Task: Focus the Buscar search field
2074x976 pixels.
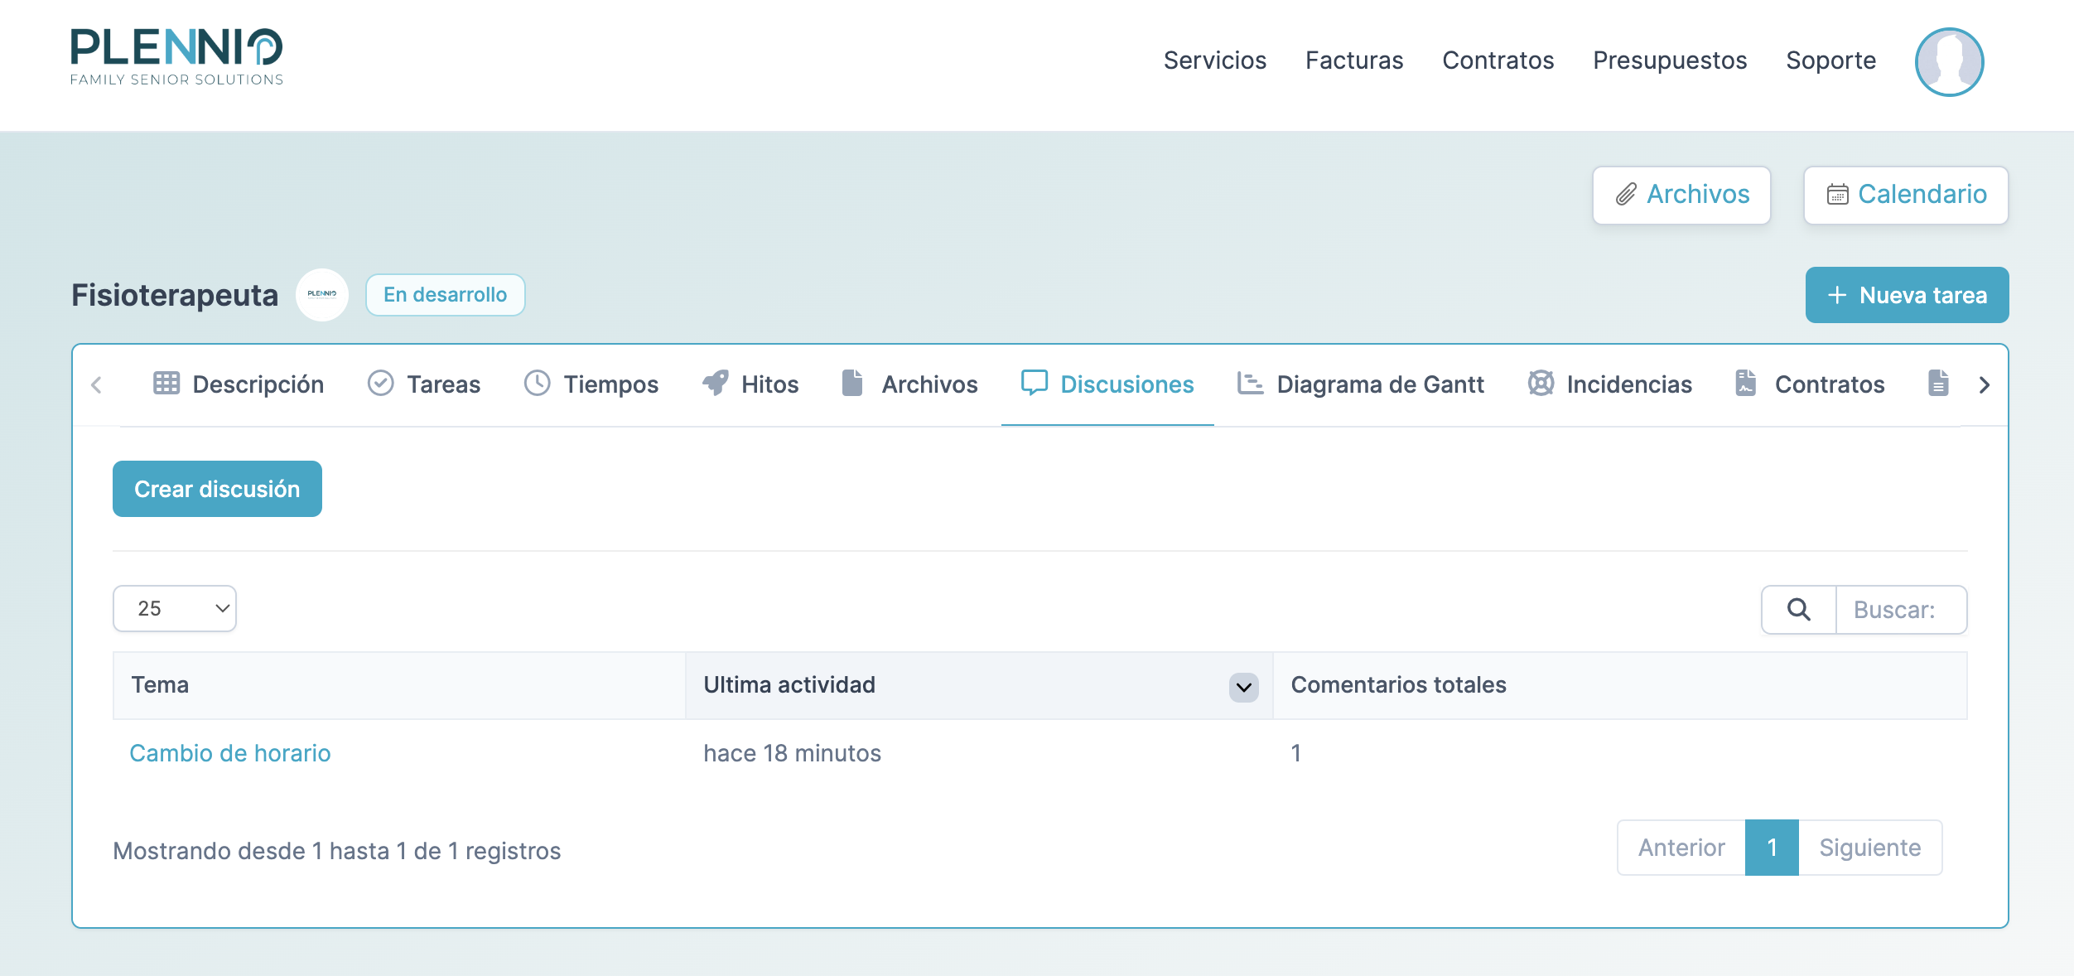Action: coord(1901,610)
